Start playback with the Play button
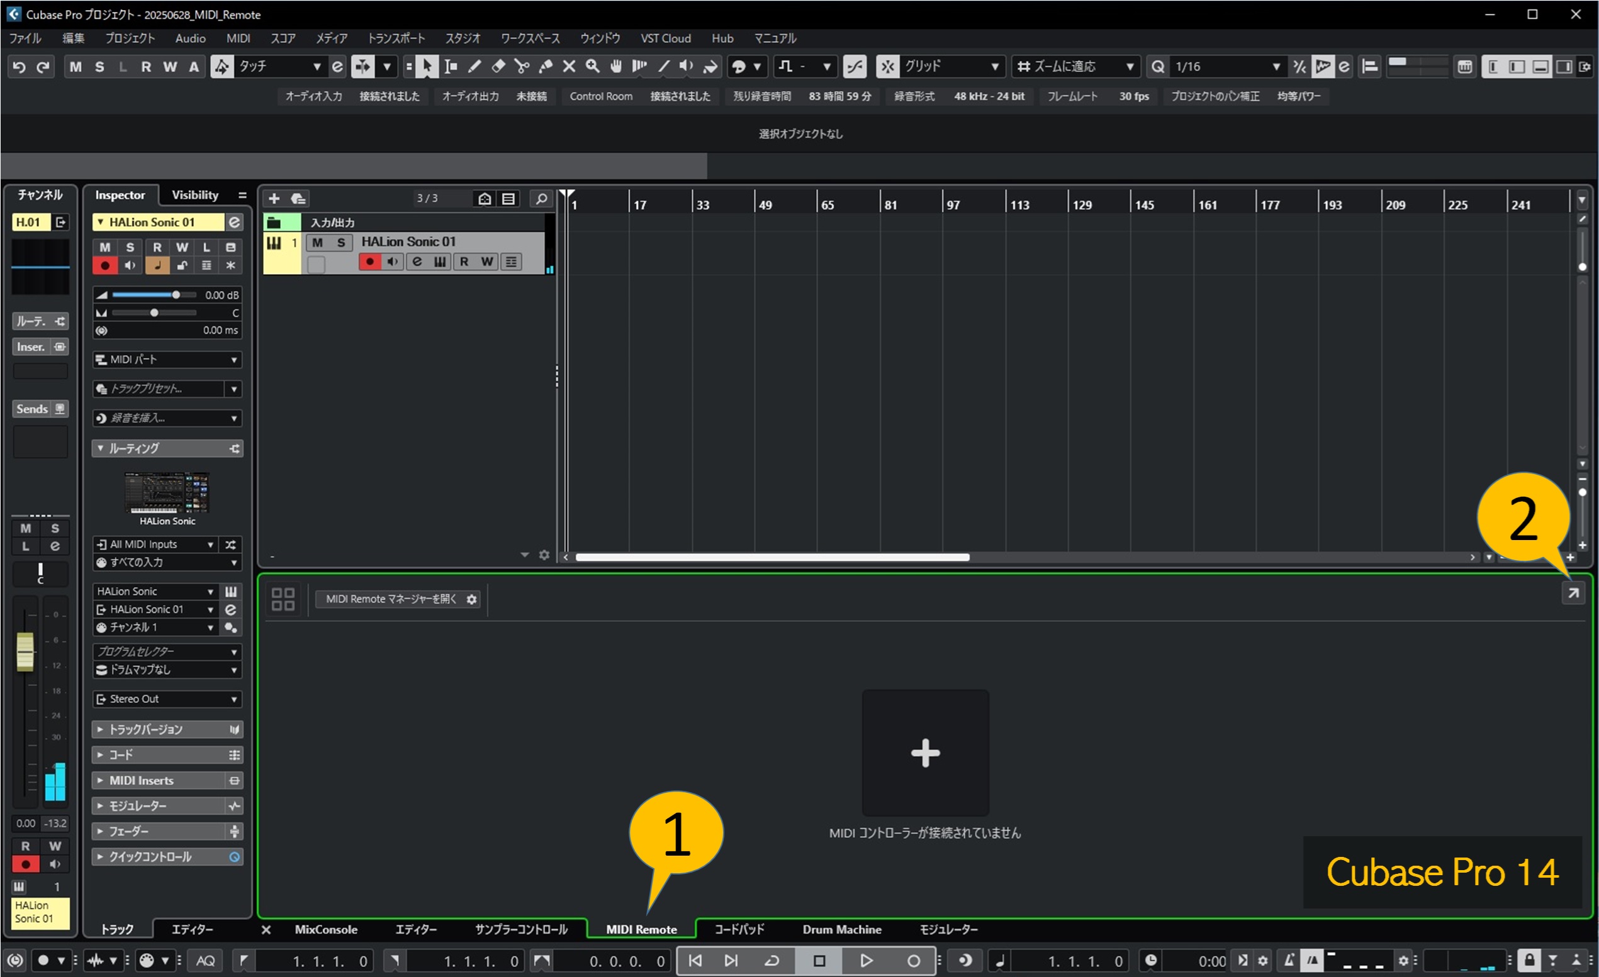Screen dimensions: 1599x977 point(866,961)
